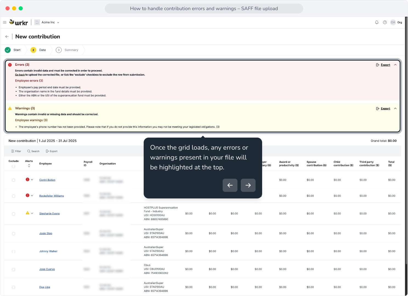
Task: Open the Acme Inc organisation dropdown
Action: click(47, 22)
